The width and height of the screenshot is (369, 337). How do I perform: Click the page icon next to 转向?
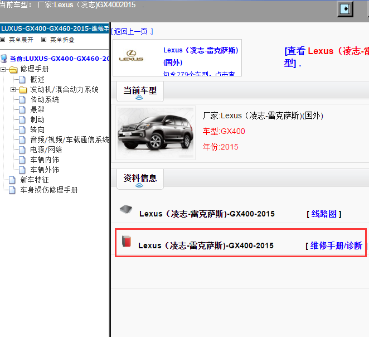(x=22, y=130)
